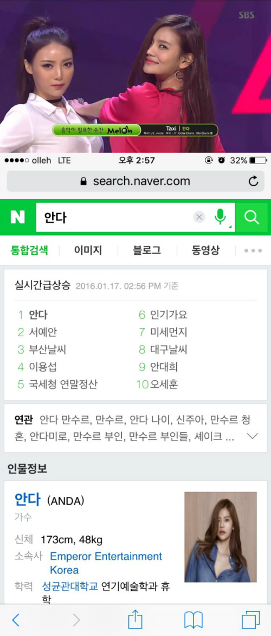The image size is (271, 636).
Task: Open the 동영상 tab
Action: pyautogui.click(x=205, y=250)
